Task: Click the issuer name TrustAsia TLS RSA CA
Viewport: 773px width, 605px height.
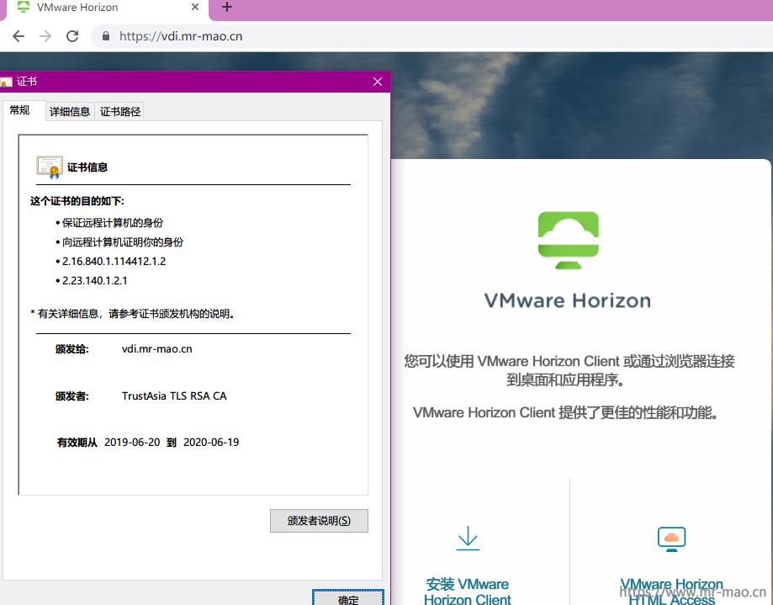Action: tap(174, 396)
